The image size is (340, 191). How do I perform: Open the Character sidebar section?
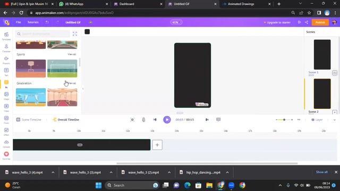pos(6,48)
